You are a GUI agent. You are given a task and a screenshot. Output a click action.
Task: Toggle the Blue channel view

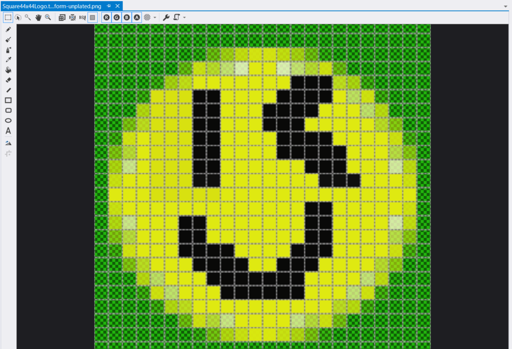(126, 17)
